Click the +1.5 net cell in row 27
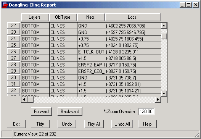201x139 pixels. pyautogui.click(x=91, y=58)
